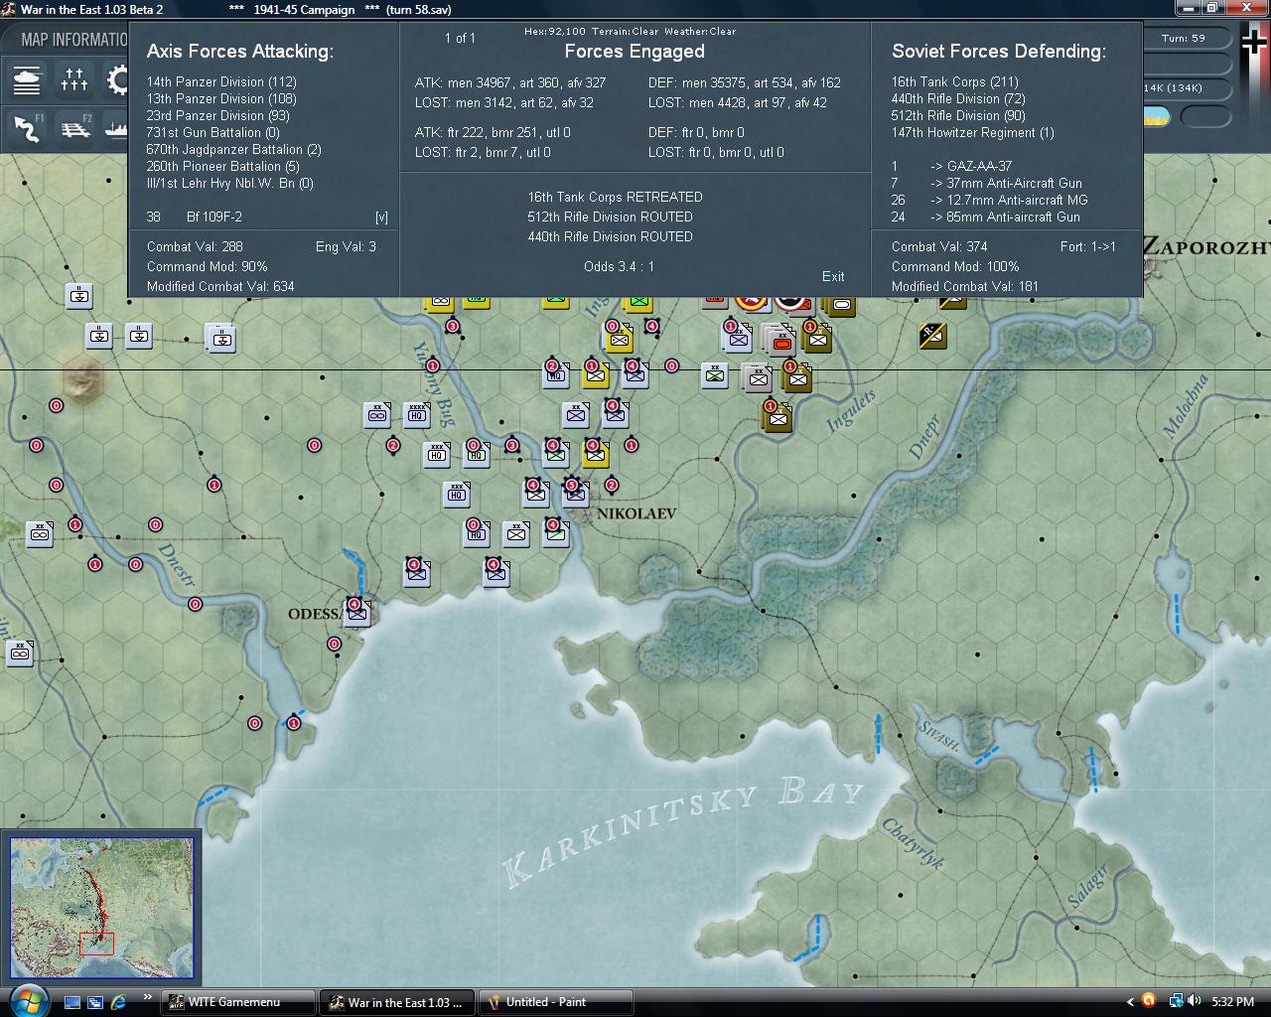Select 14th Panzer Division in attackers list
This screenshot has height=1017, width=1271.
click(221, 81)
